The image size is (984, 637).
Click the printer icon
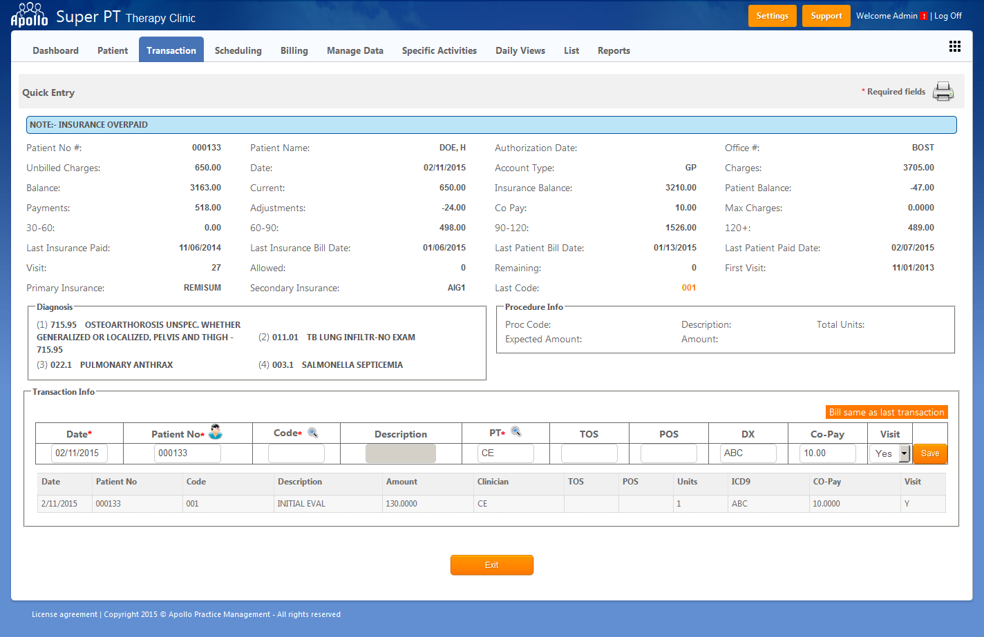pyautogui.click(x=943, y=92)
